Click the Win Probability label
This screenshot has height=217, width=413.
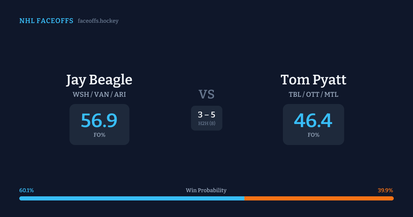click(x=206, y=190)
